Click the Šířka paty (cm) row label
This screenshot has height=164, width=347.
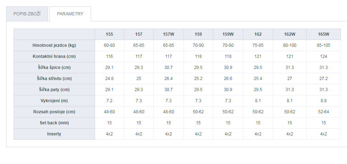pos(54,90)
